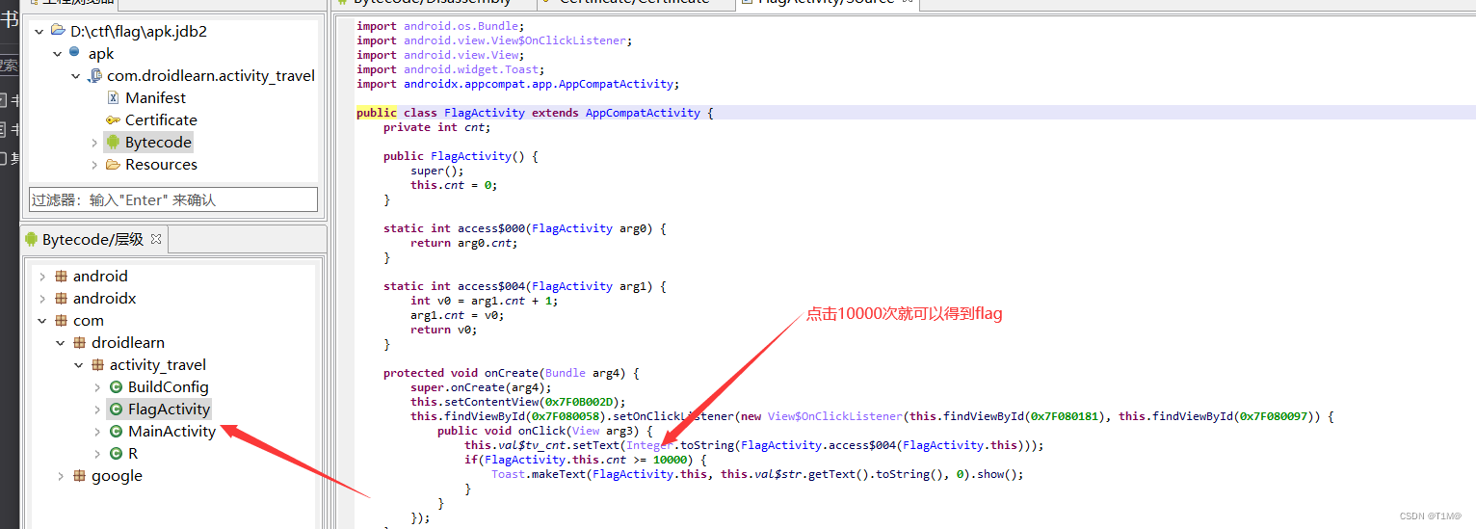
Task: Click the android package icon in hierarchy
Action: 62,276
